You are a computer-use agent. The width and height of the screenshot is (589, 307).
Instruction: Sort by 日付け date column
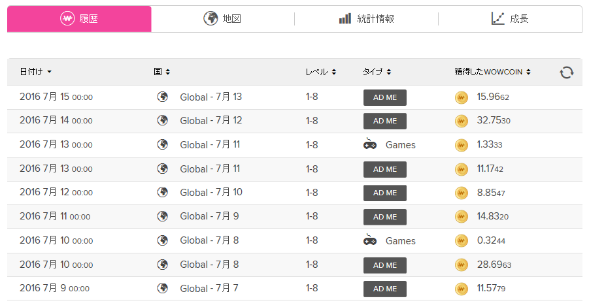pyautogui.click(x=36, y=72)
